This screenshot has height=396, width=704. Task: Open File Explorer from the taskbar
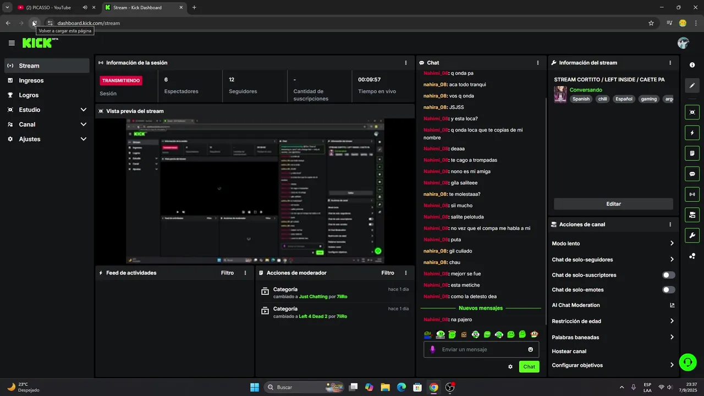pyautogui.click(x=385, y=387)
